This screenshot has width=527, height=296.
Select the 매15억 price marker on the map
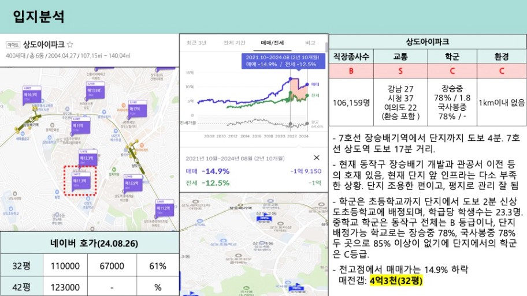pos(81,126)
